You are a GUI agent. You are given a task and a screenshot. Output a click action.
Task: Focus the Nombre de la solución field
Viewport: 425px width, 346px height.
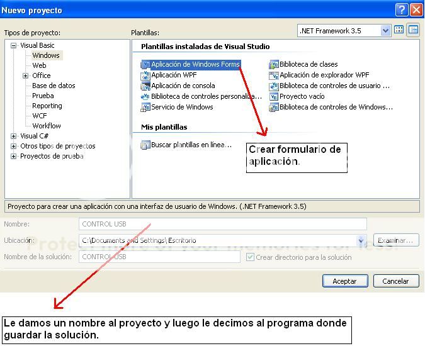tap(159, 257)
